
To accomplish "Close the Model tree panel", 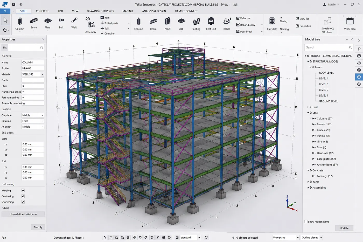I will tap(352, 39).
